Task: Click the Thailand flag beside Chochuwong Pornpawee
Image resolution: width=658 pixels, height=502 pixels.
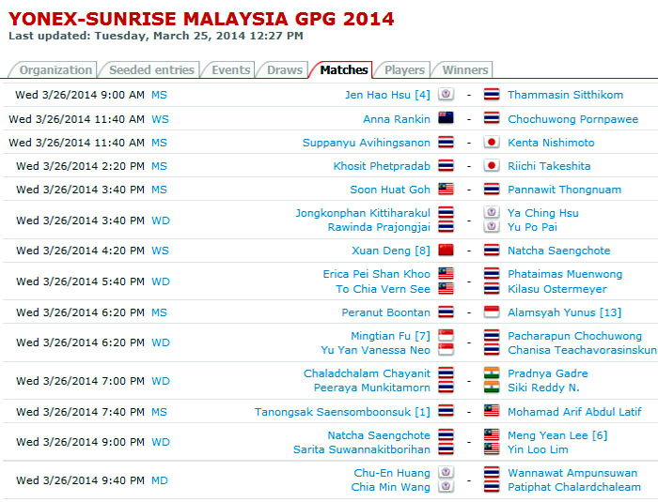Action: pos(492,118)
